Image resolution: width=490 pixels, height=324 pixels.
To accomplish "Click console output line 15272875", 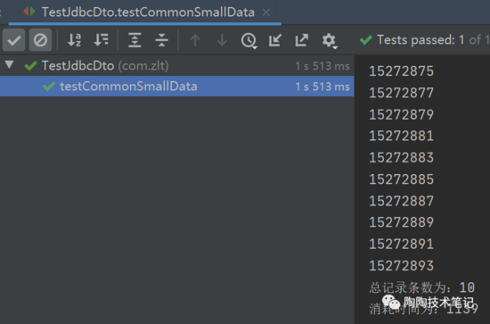I will coord(401,71).
